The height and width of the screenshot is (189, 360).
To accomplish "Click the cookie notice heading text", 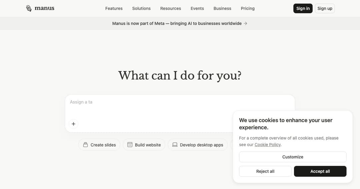I will click(x=286, y=124).
